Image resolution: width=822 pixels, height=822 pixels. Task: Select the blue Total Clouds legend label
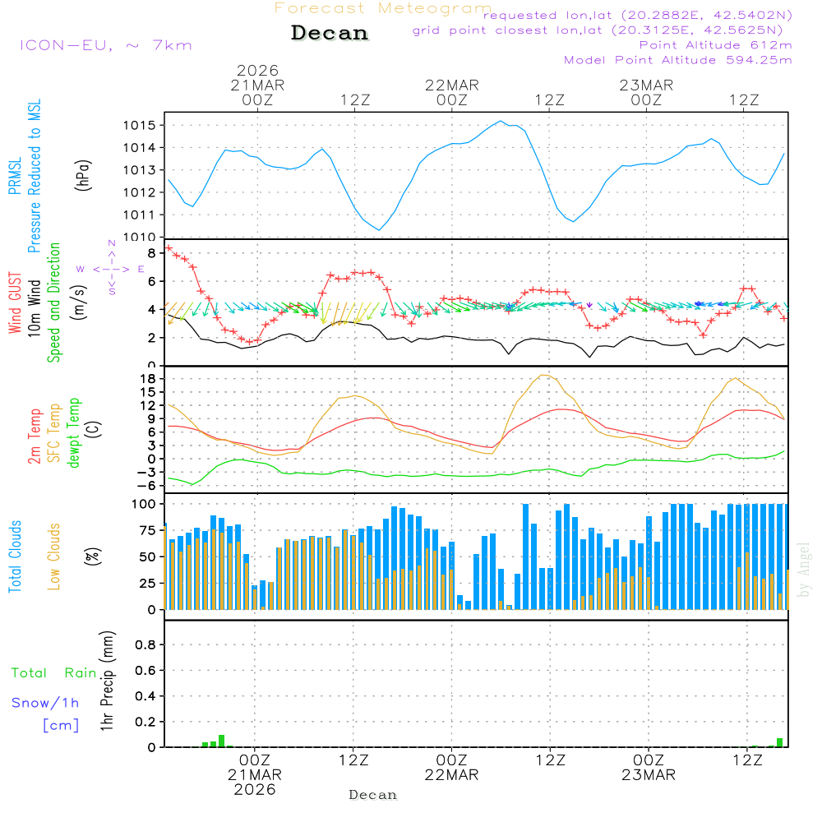click(x=15, y=556)
